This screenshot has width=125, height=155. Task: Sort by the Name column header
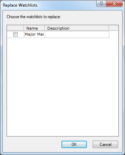34,28
